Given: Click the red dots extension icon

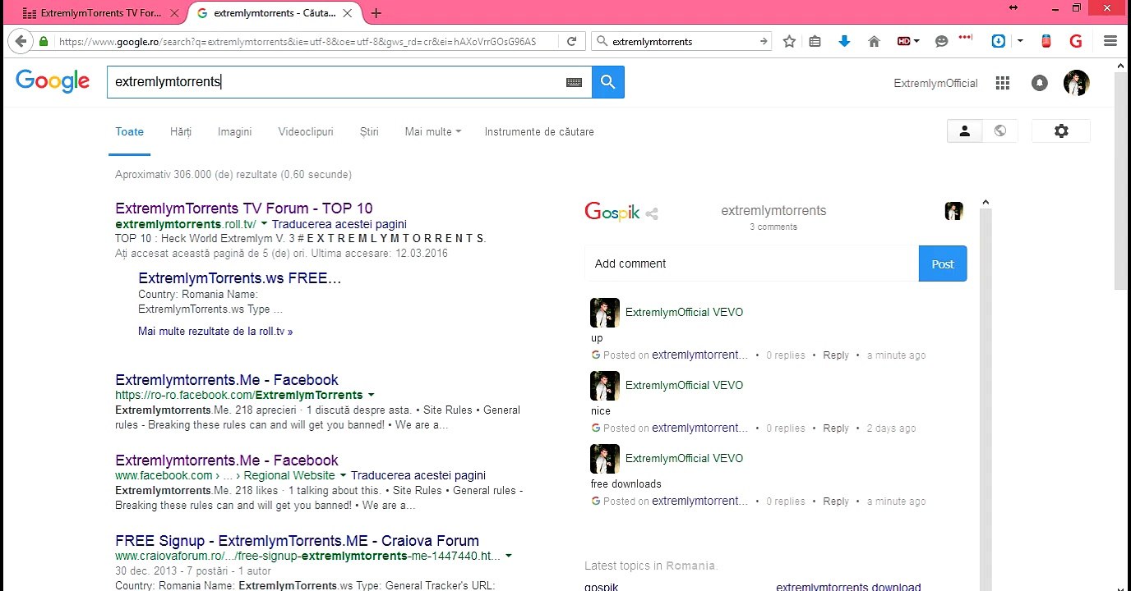Looking at the screenshot, I should 966,38.
